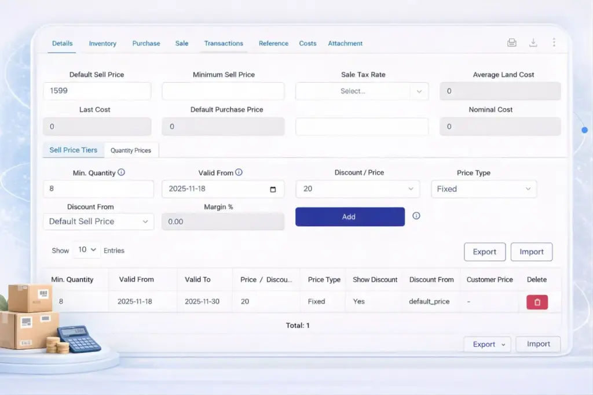The width and height of the screenshot is (593, 395).
Task: Click the info icon beside Min. Quantity
Action: click(x=121, y=172)
